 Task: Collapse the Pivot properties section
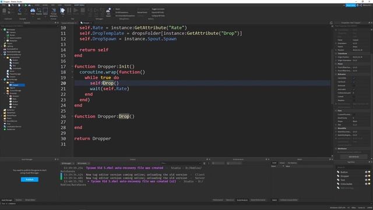[336, 64]
